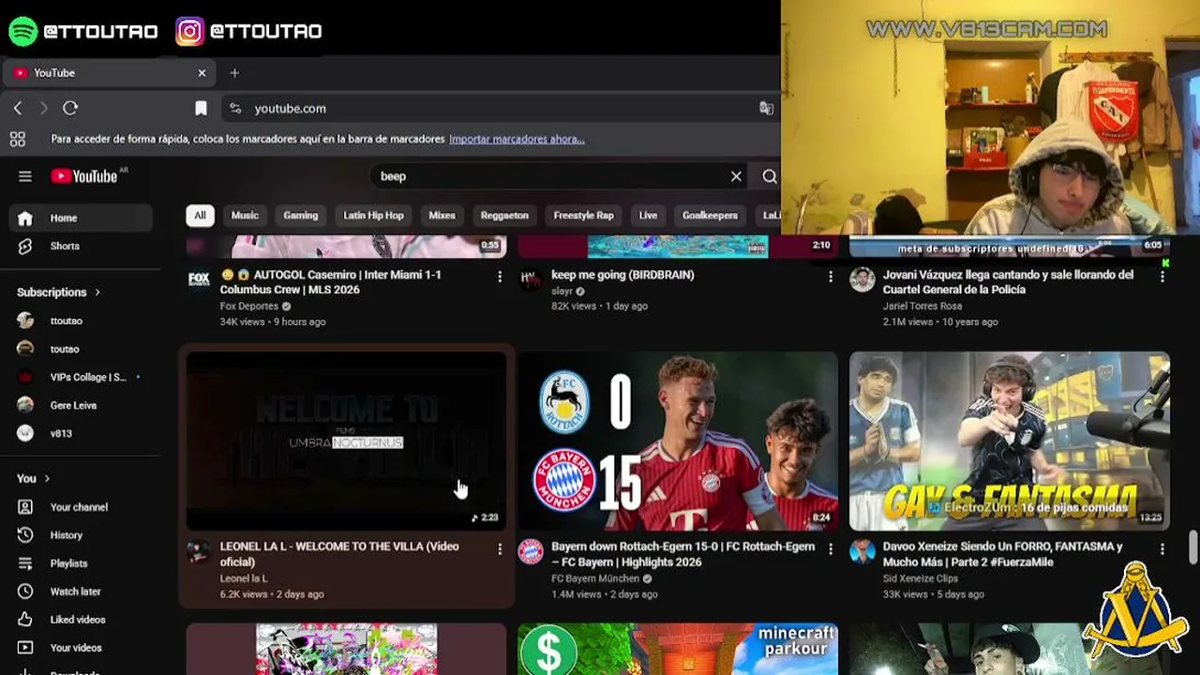Screen dimensions: 1200x675
Task: Open FC Bayern München channel avatar
Action: [531, 551]
